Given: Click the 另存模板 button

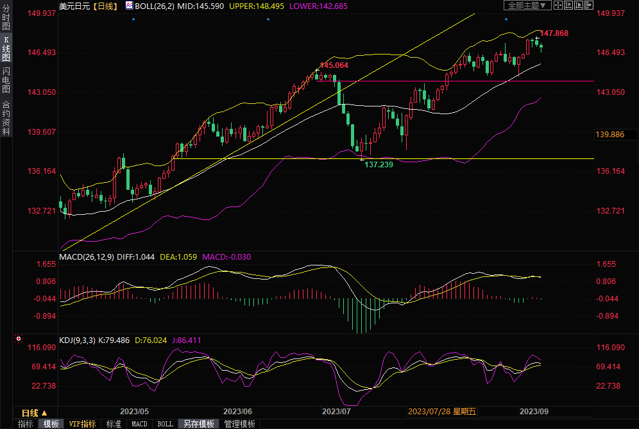Looking at the screenshot, I should [198, 424].
